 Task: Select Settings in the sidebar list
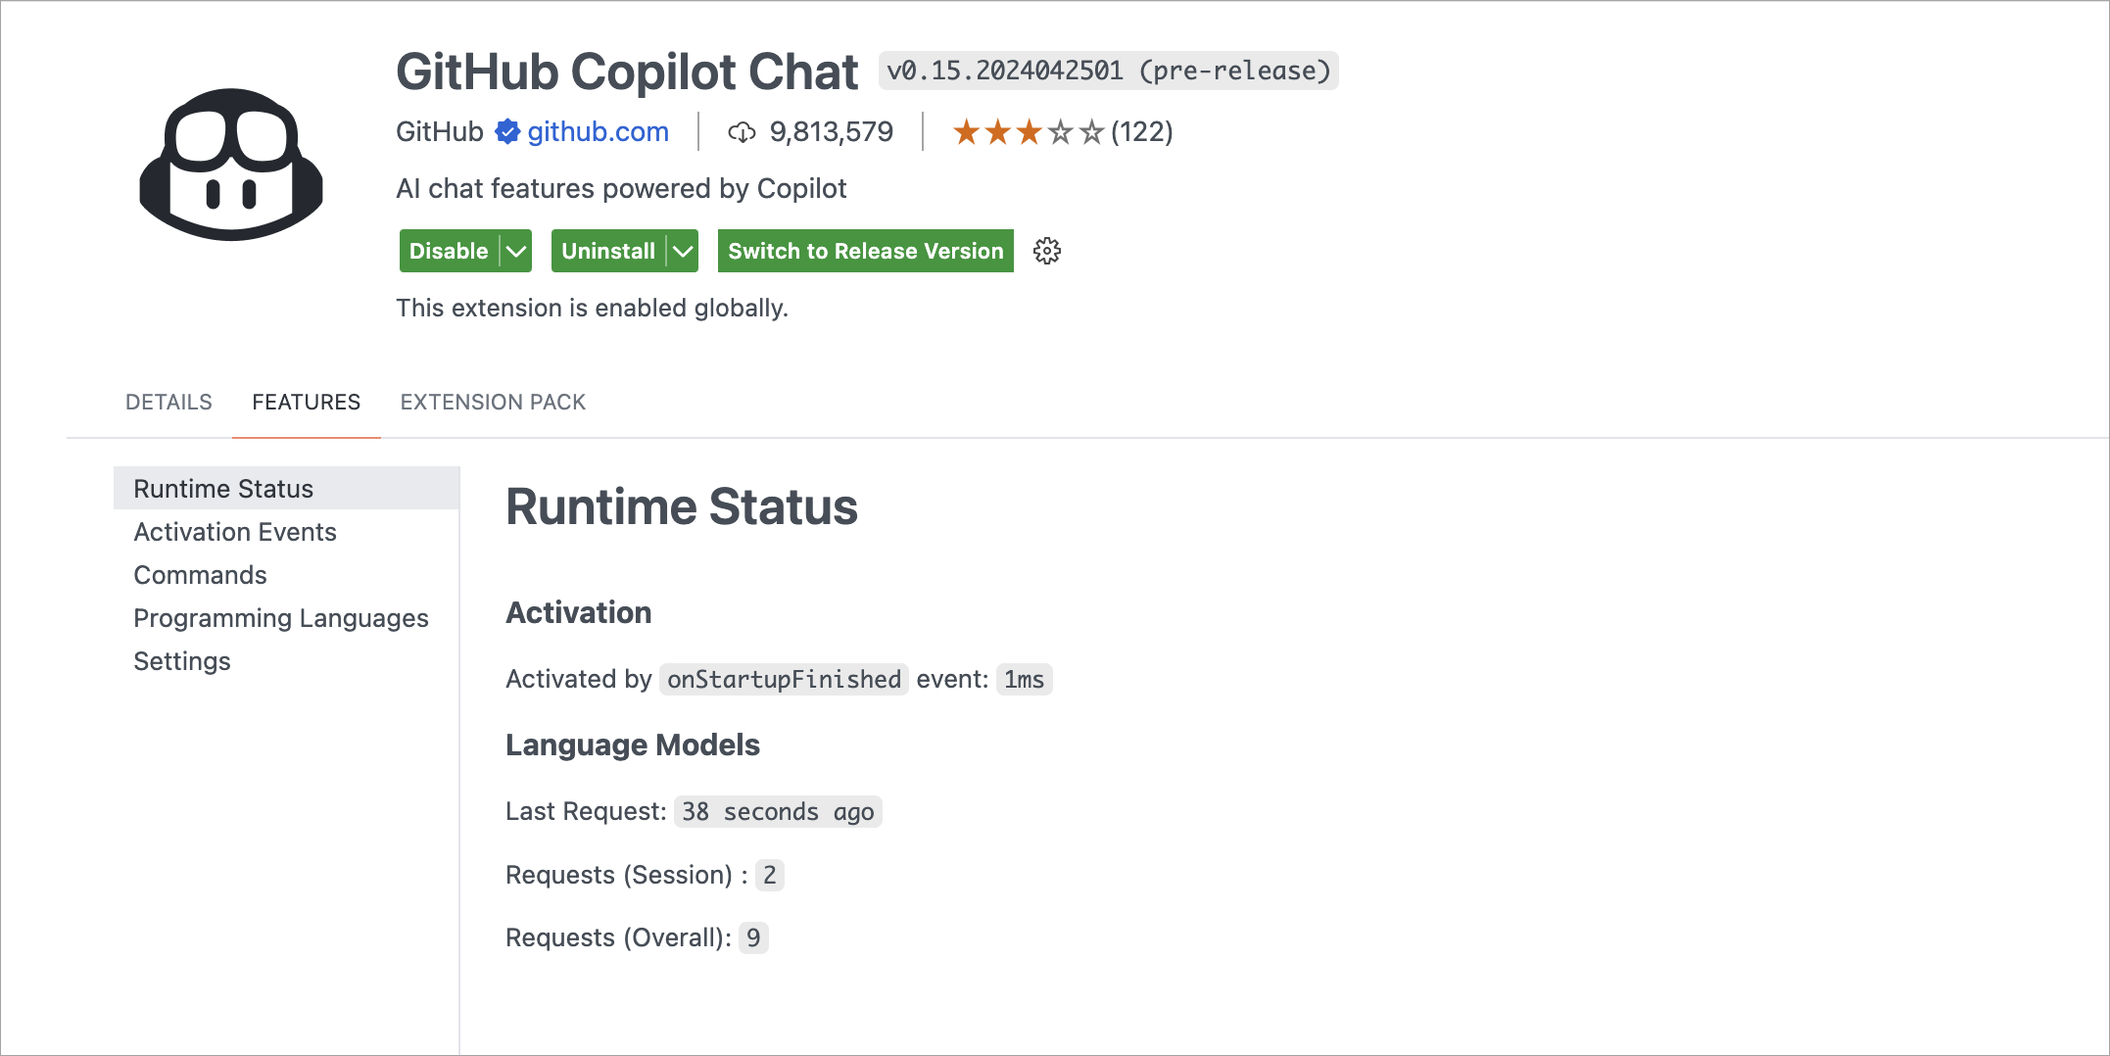[x=181, y=661]
